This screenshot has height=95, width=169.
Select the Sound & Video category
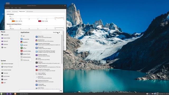coord(26,51)
